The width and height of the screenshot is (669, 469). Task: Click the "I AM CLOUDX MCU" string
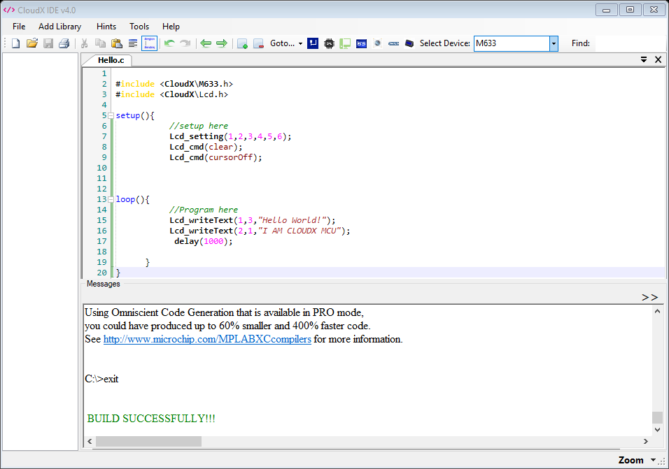click(x=300, y=231)
